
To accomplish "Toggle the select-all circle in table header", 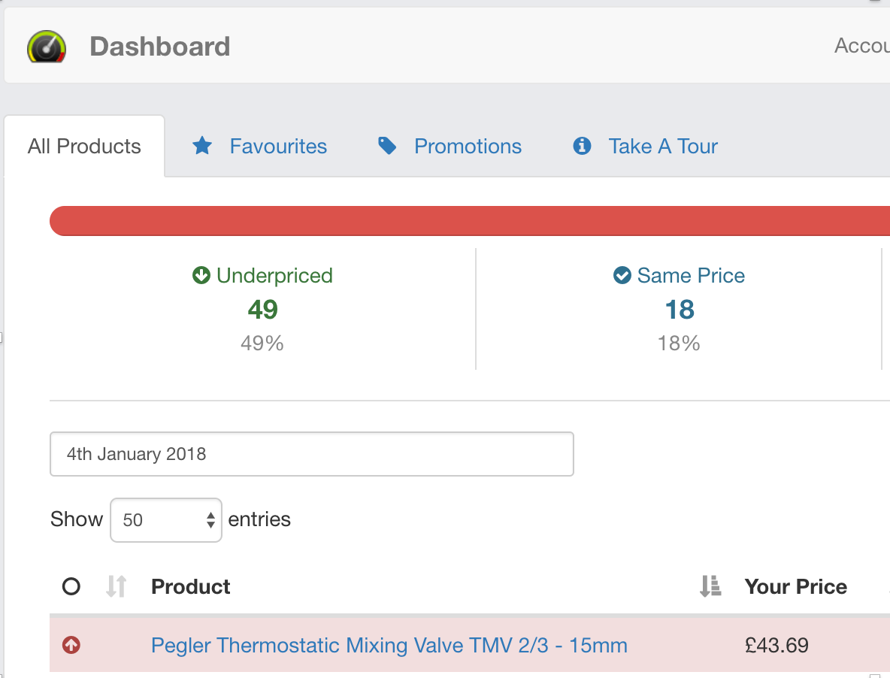I will 71,586.
